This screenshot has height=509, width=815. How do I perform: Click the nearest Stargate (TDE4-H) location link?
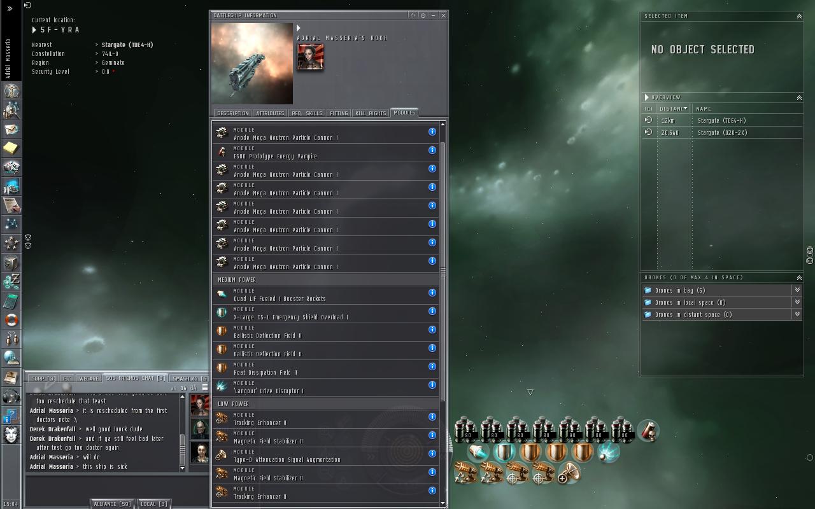click(x=127, y=45)
